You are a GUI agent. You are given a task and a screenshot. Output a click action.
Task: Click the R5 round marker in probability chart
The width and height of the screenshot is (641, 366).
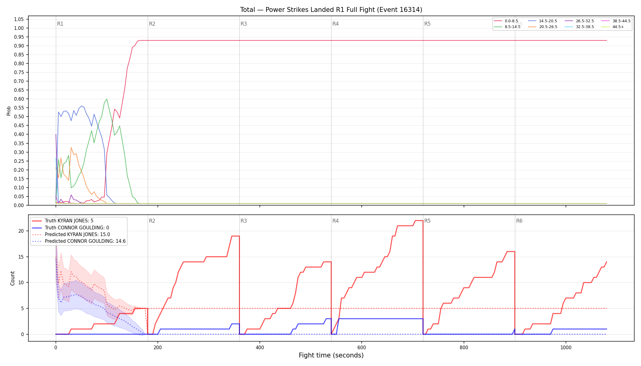pyautogui.click(x=427, y=24)
